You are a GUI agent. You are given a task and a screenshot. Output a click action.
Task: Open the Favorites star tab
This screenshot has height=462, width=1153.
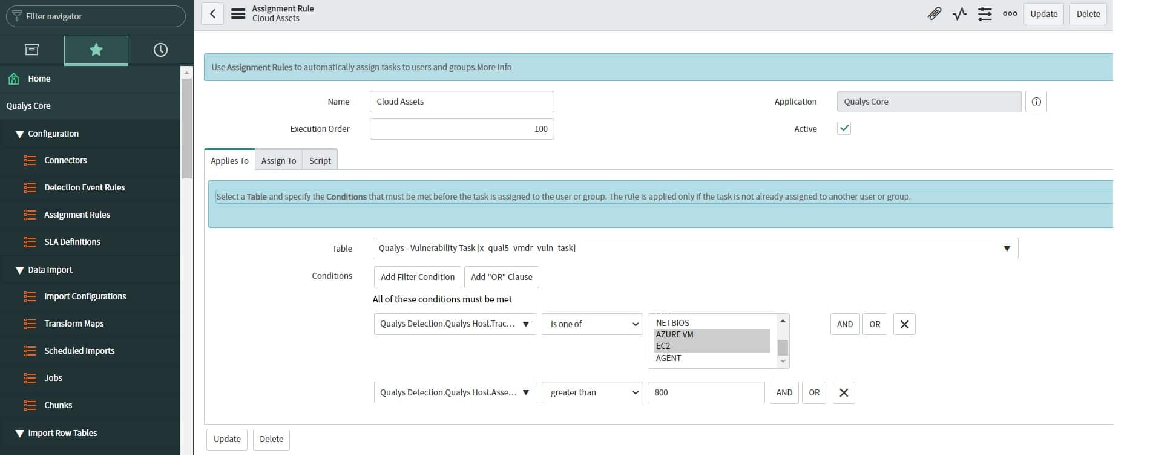point(96,50)
